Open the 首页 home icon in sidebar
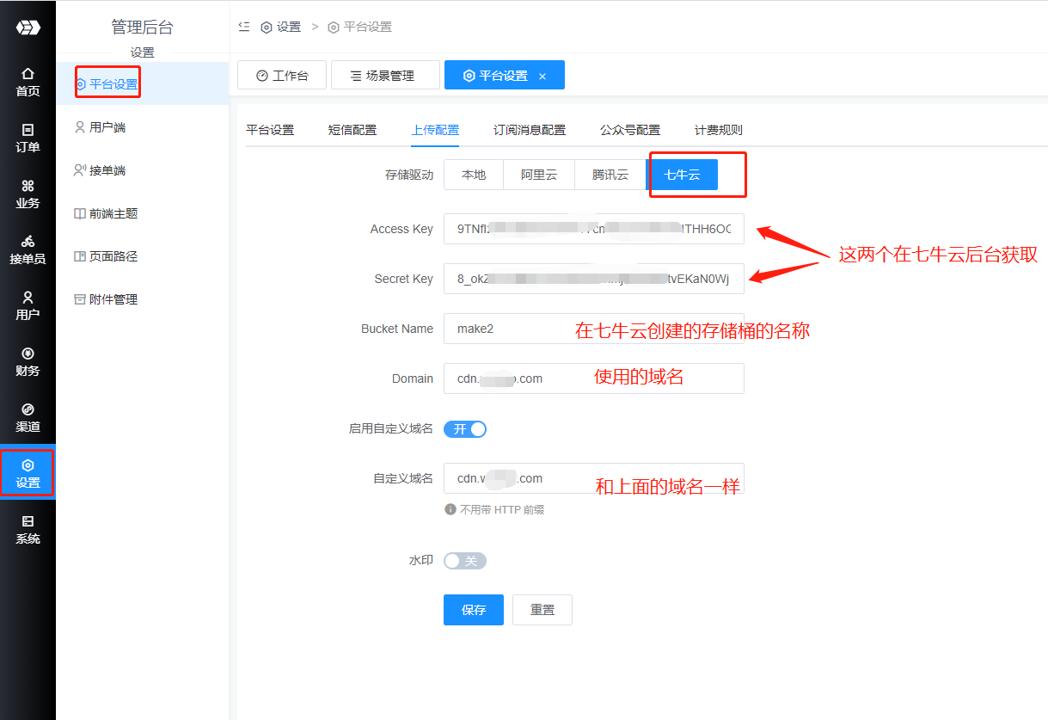The image size is (1048, 720). click(28, 82)
